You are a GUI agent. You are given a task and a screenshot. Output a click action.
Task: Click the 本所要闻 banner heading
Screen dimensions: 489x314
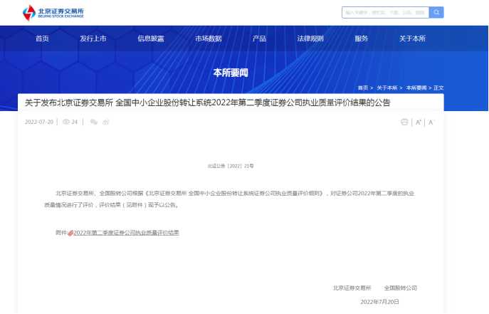point(231,73)
